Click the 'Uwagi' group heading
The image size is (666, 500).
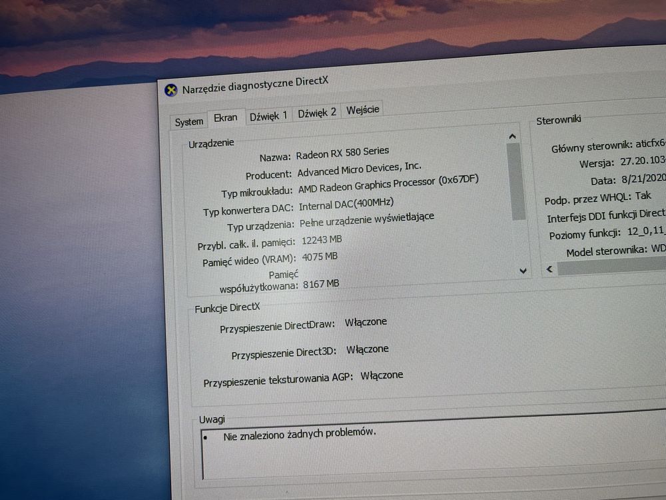tap(212, 419)
